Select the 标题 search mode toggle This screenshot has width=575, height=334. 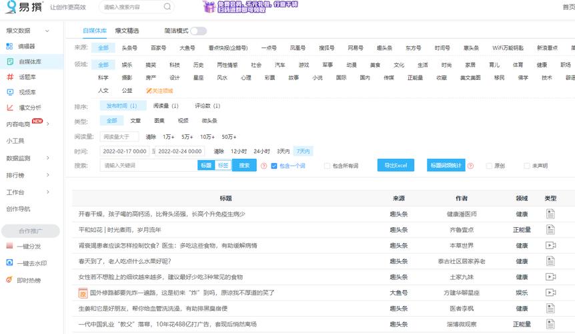click(x=206, y=166)
